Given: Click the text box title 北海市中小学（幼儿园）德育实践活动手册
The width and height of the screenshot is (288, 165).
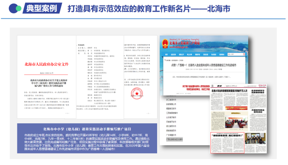Looking at the screenshot, I should [87, 129].
